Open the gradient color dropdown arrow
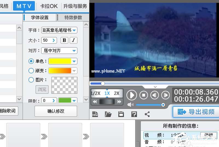Viewport: 219px width, 147px height. click(74, 71)
